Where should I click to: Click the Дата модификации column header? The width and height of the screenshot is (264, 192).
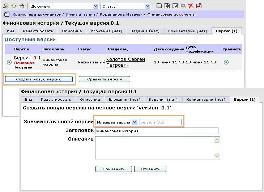pyautogui.click(x=200, y=49)
